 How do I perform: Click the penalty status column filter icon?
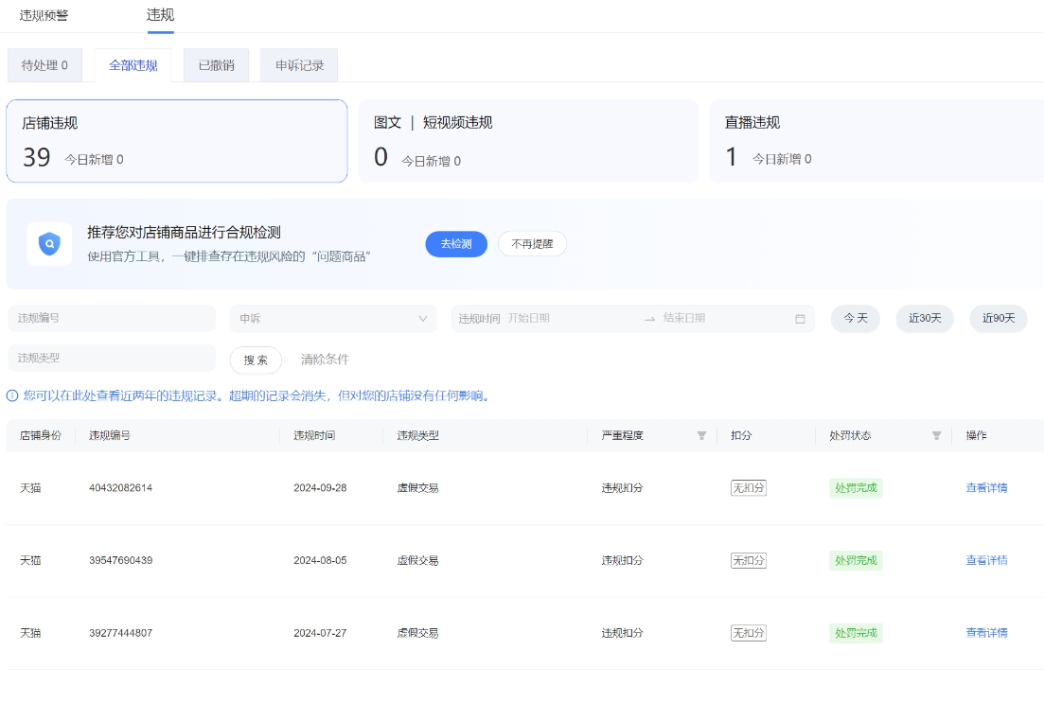pyautogui.click(x=936, y=436)
